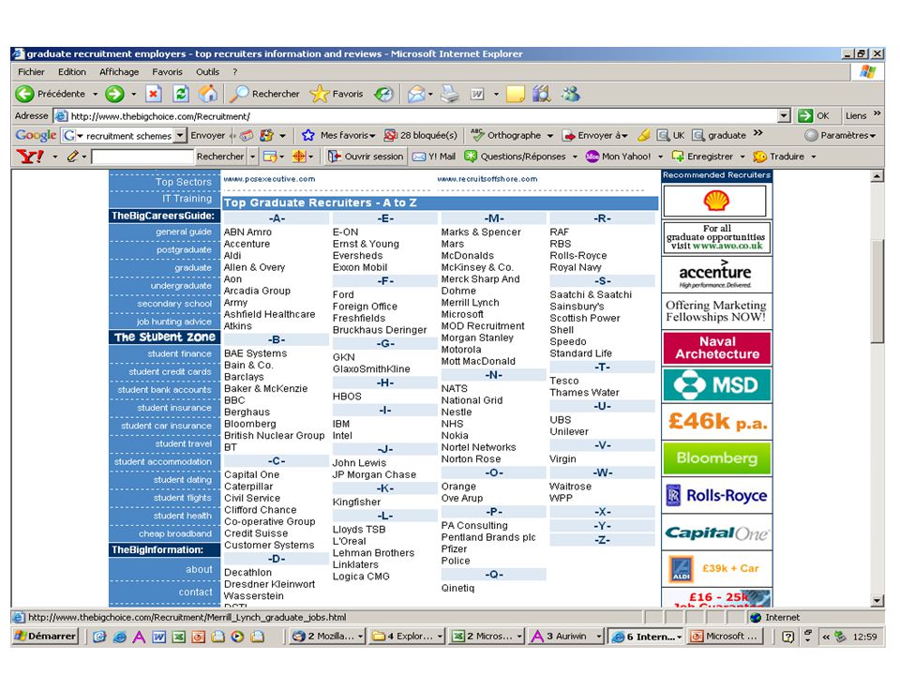
Task: Click the OK go button
Action: [x=814, y=116]
